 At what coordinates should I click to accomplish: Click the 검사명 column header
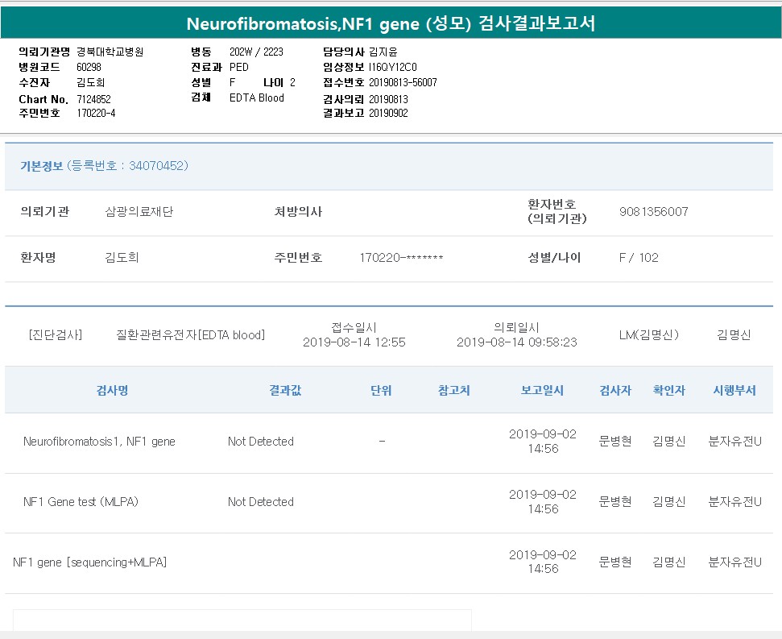112,390
